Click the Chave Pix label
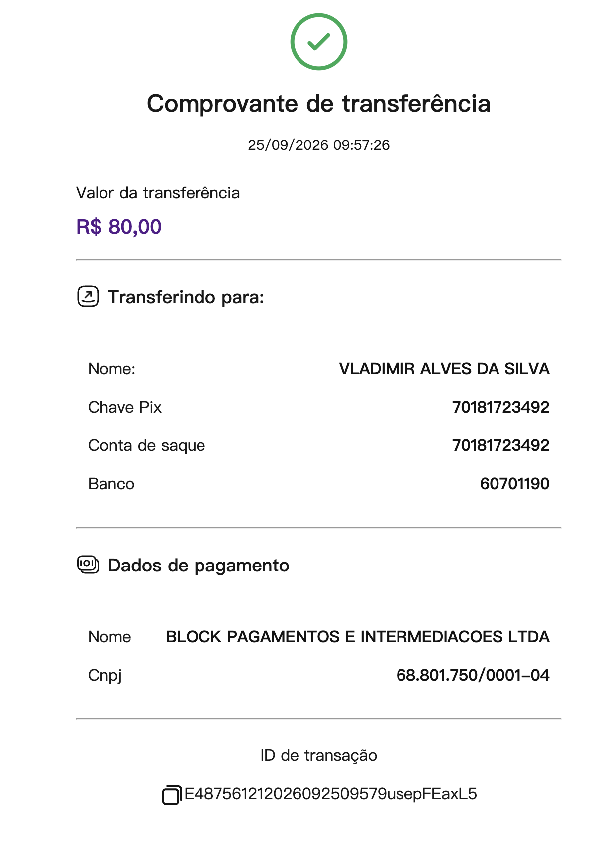 pos(125,407)
